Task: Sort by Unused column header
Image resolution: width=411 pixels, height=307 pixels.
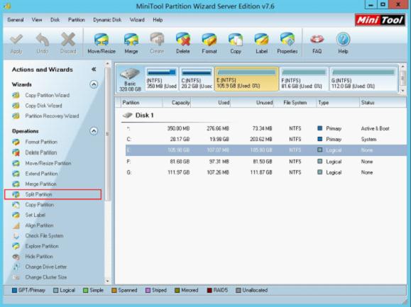Action: point(252,103)
